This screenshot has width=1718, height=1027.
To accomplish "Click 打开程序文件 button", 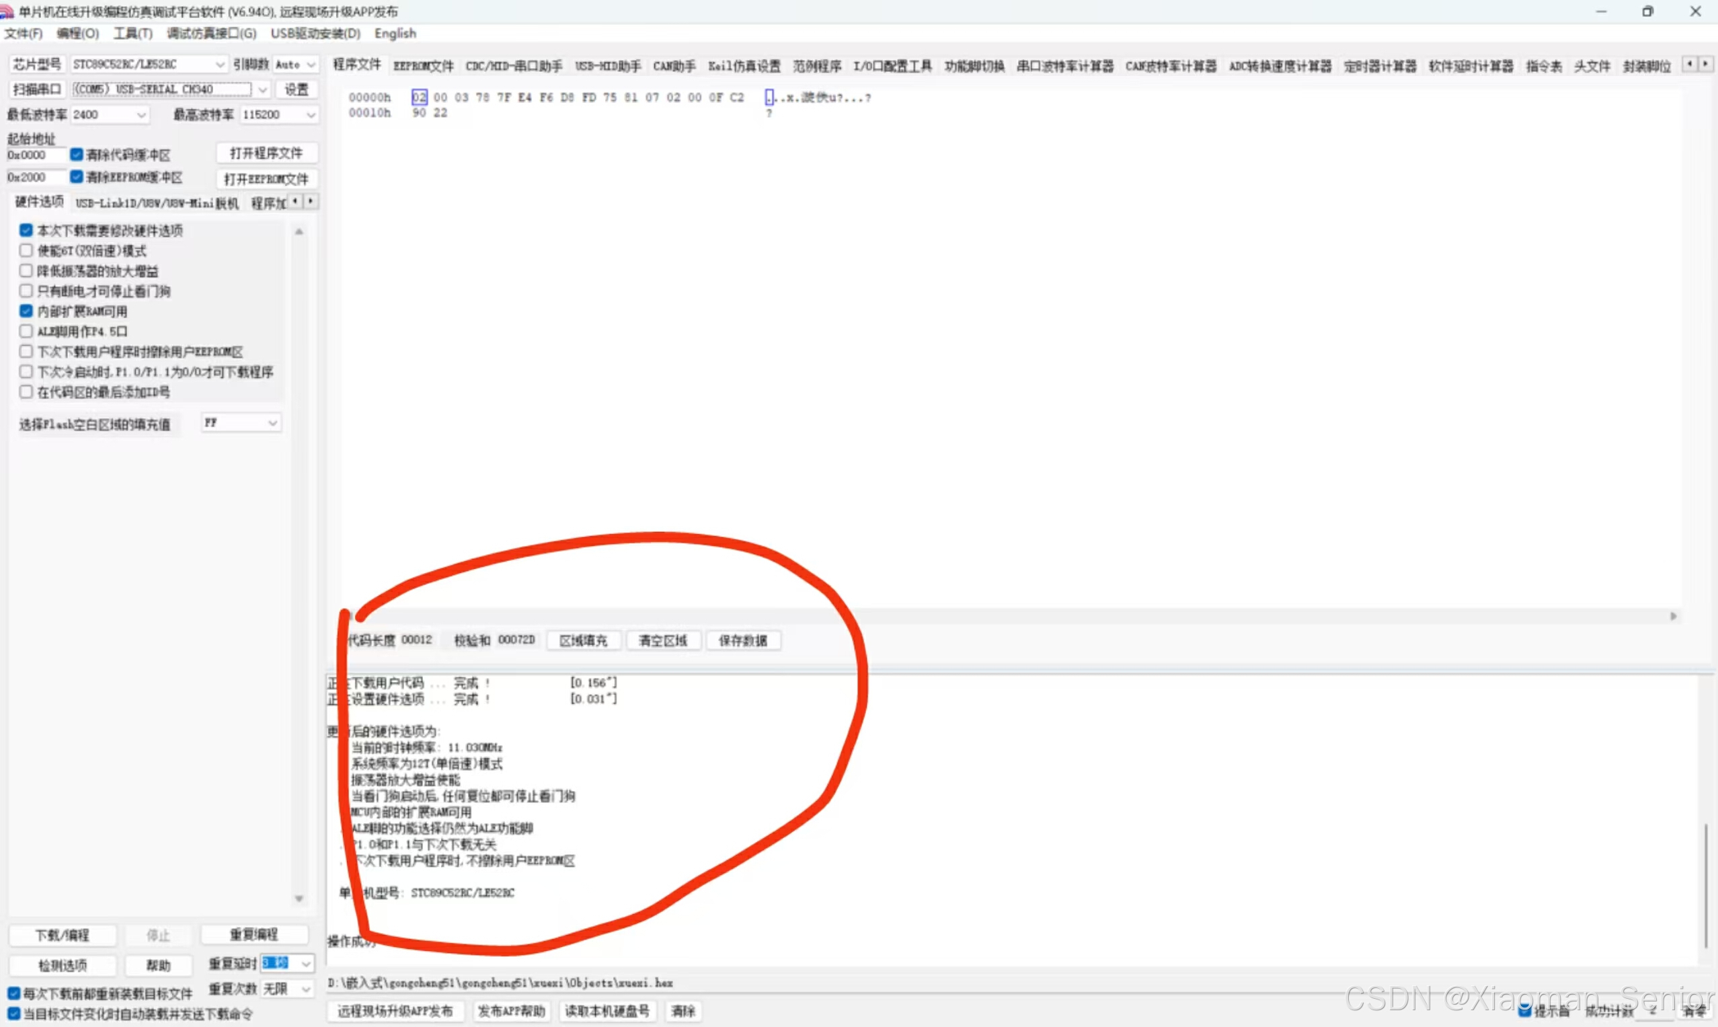I will 266,153.
